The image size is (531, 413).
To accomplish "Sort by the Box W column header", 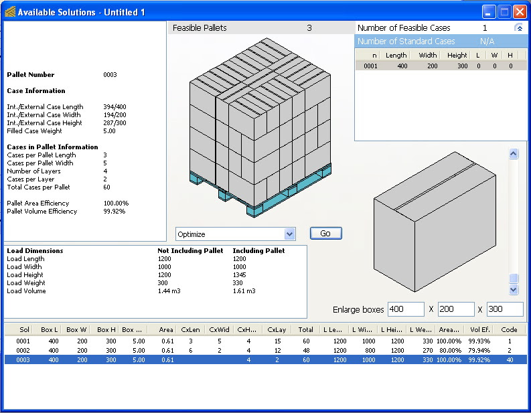I will 76,329.
